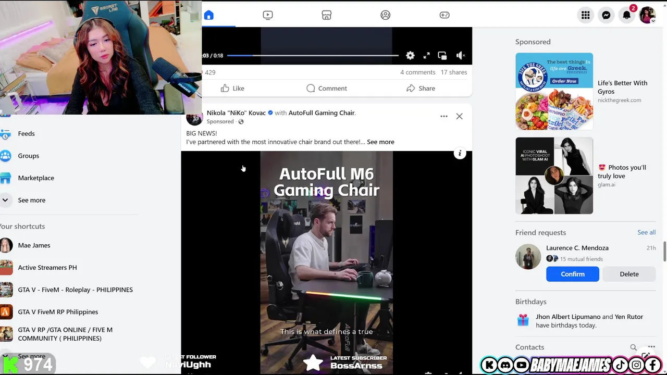Click the Discord icon in stream overlay
This screenshot has width=667, height=375.
505,365
